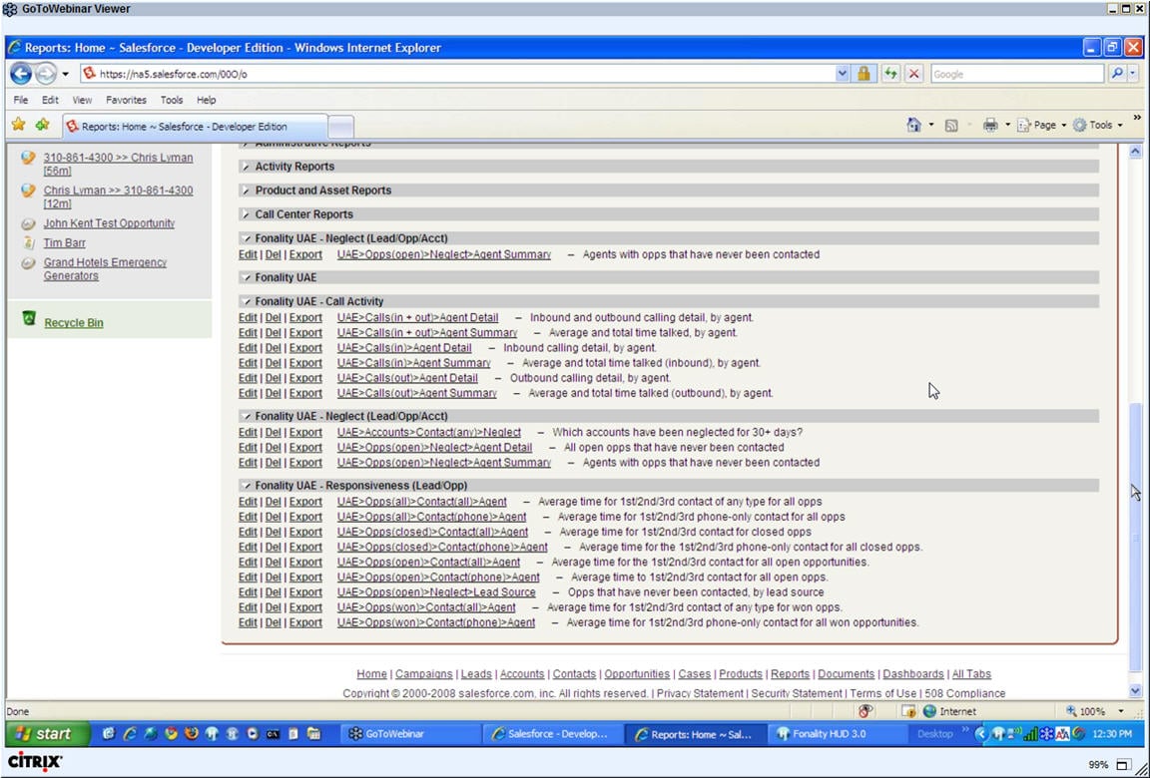Open the Tools menu in menu bar
The width and height of the screenshot is (1150, 778).
tap(172, 100)
